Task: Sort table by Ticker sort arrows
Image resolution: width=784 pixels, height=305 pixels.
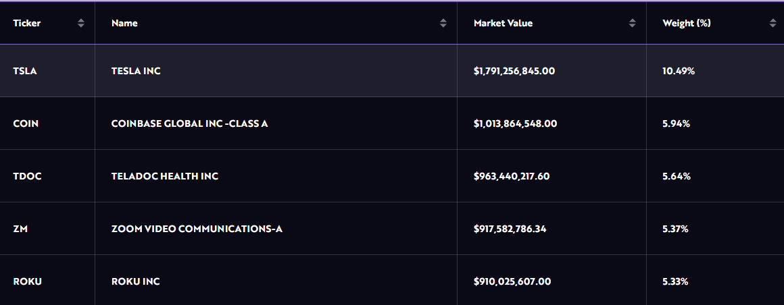Action: tap(81, 23)
